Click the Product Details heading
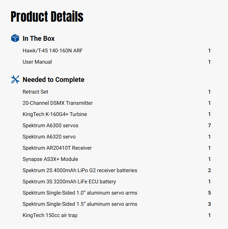 click(47, 17)
